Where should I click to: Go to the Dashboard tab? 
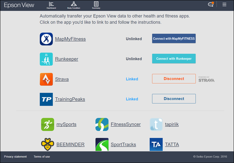tap(51, 5)
